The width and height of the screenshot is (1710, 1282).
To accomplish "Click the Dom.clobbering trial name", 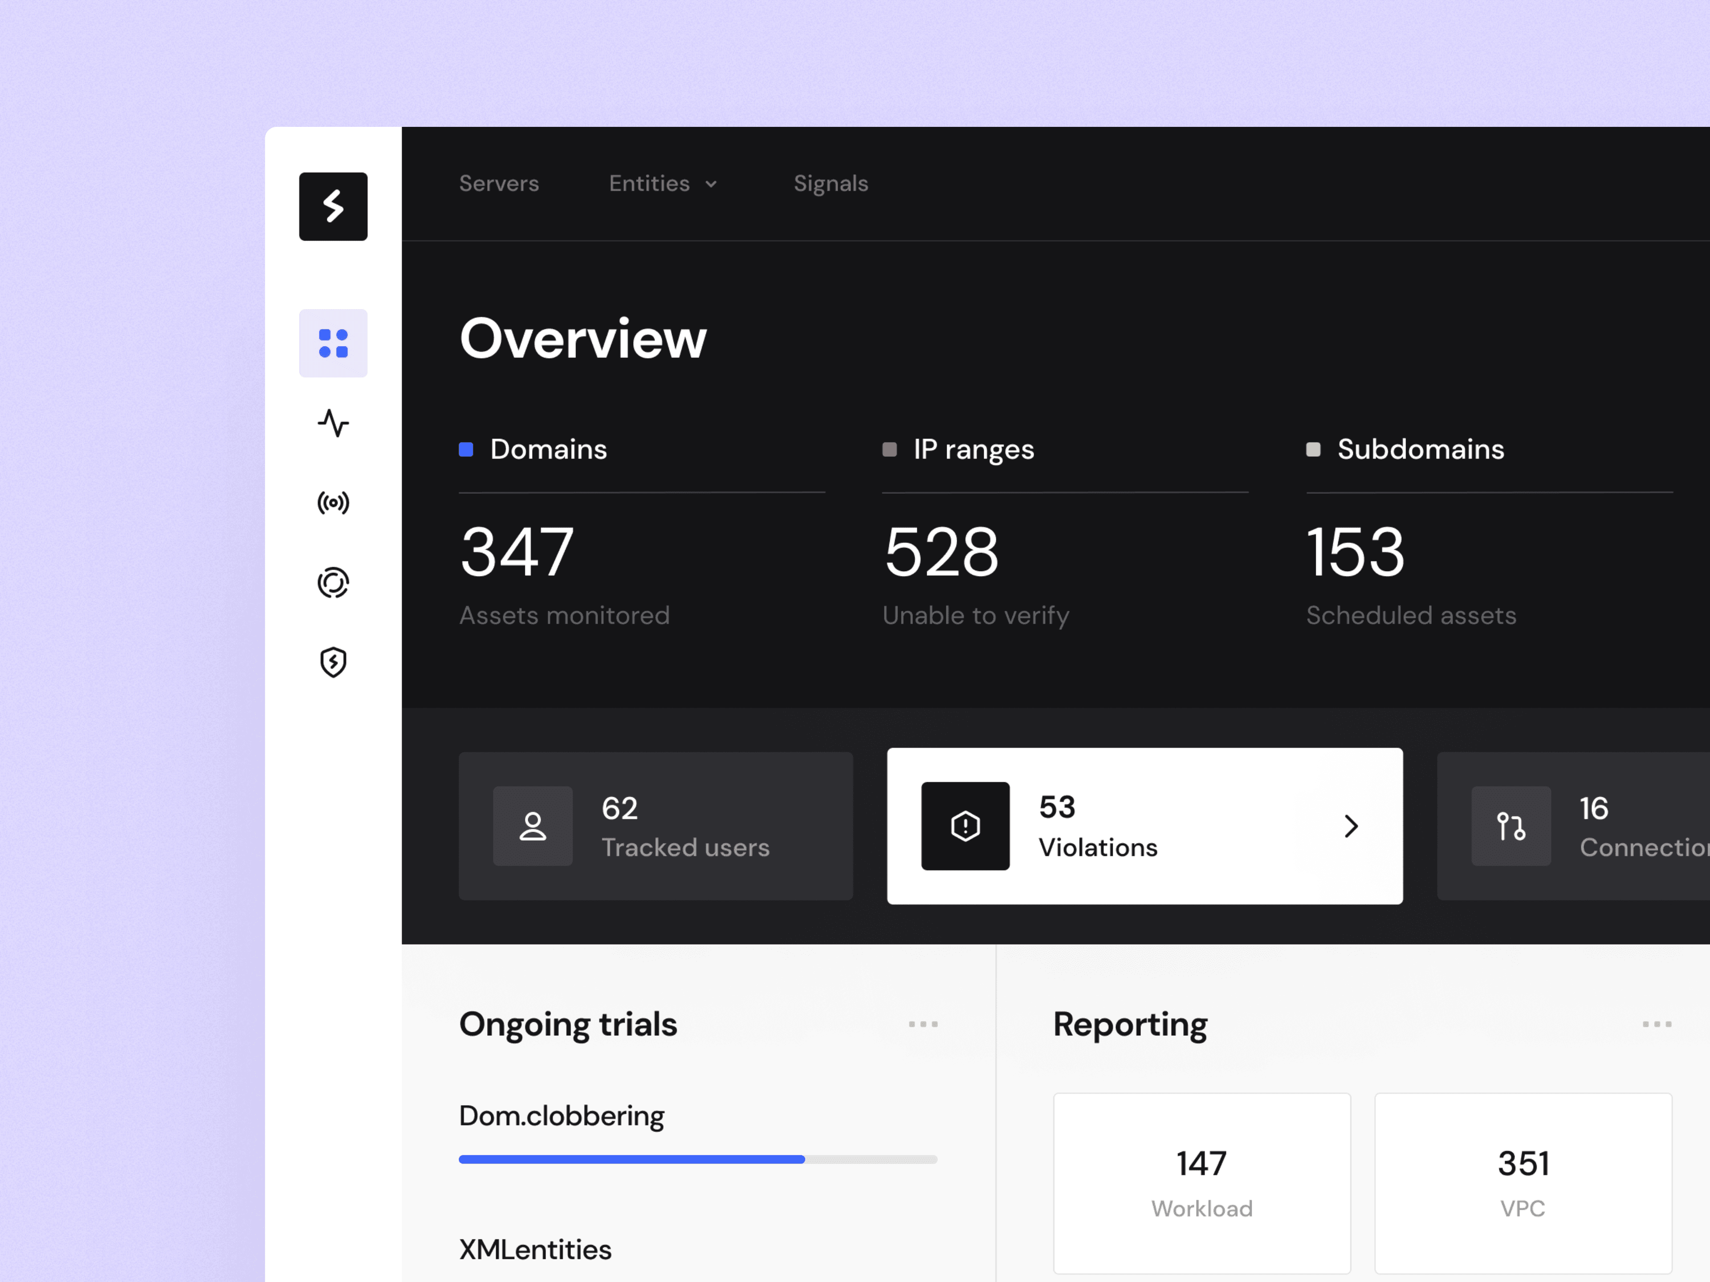I will pos(562,1116).
